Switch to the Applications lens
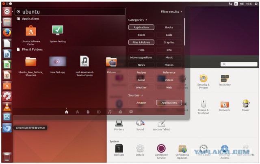This screenshot has height=164, width=260. tap(77, 112)
